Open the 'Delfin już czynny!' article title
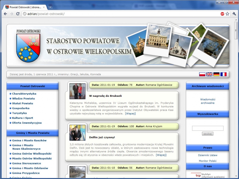Viewport: 239px width, 179px height. (x=102, y=137)
